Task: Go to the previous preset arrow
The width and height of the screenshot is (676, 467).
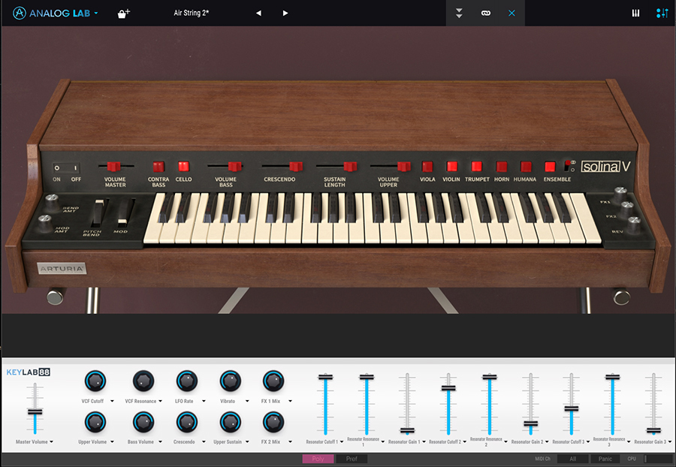Action: [258, 14]
